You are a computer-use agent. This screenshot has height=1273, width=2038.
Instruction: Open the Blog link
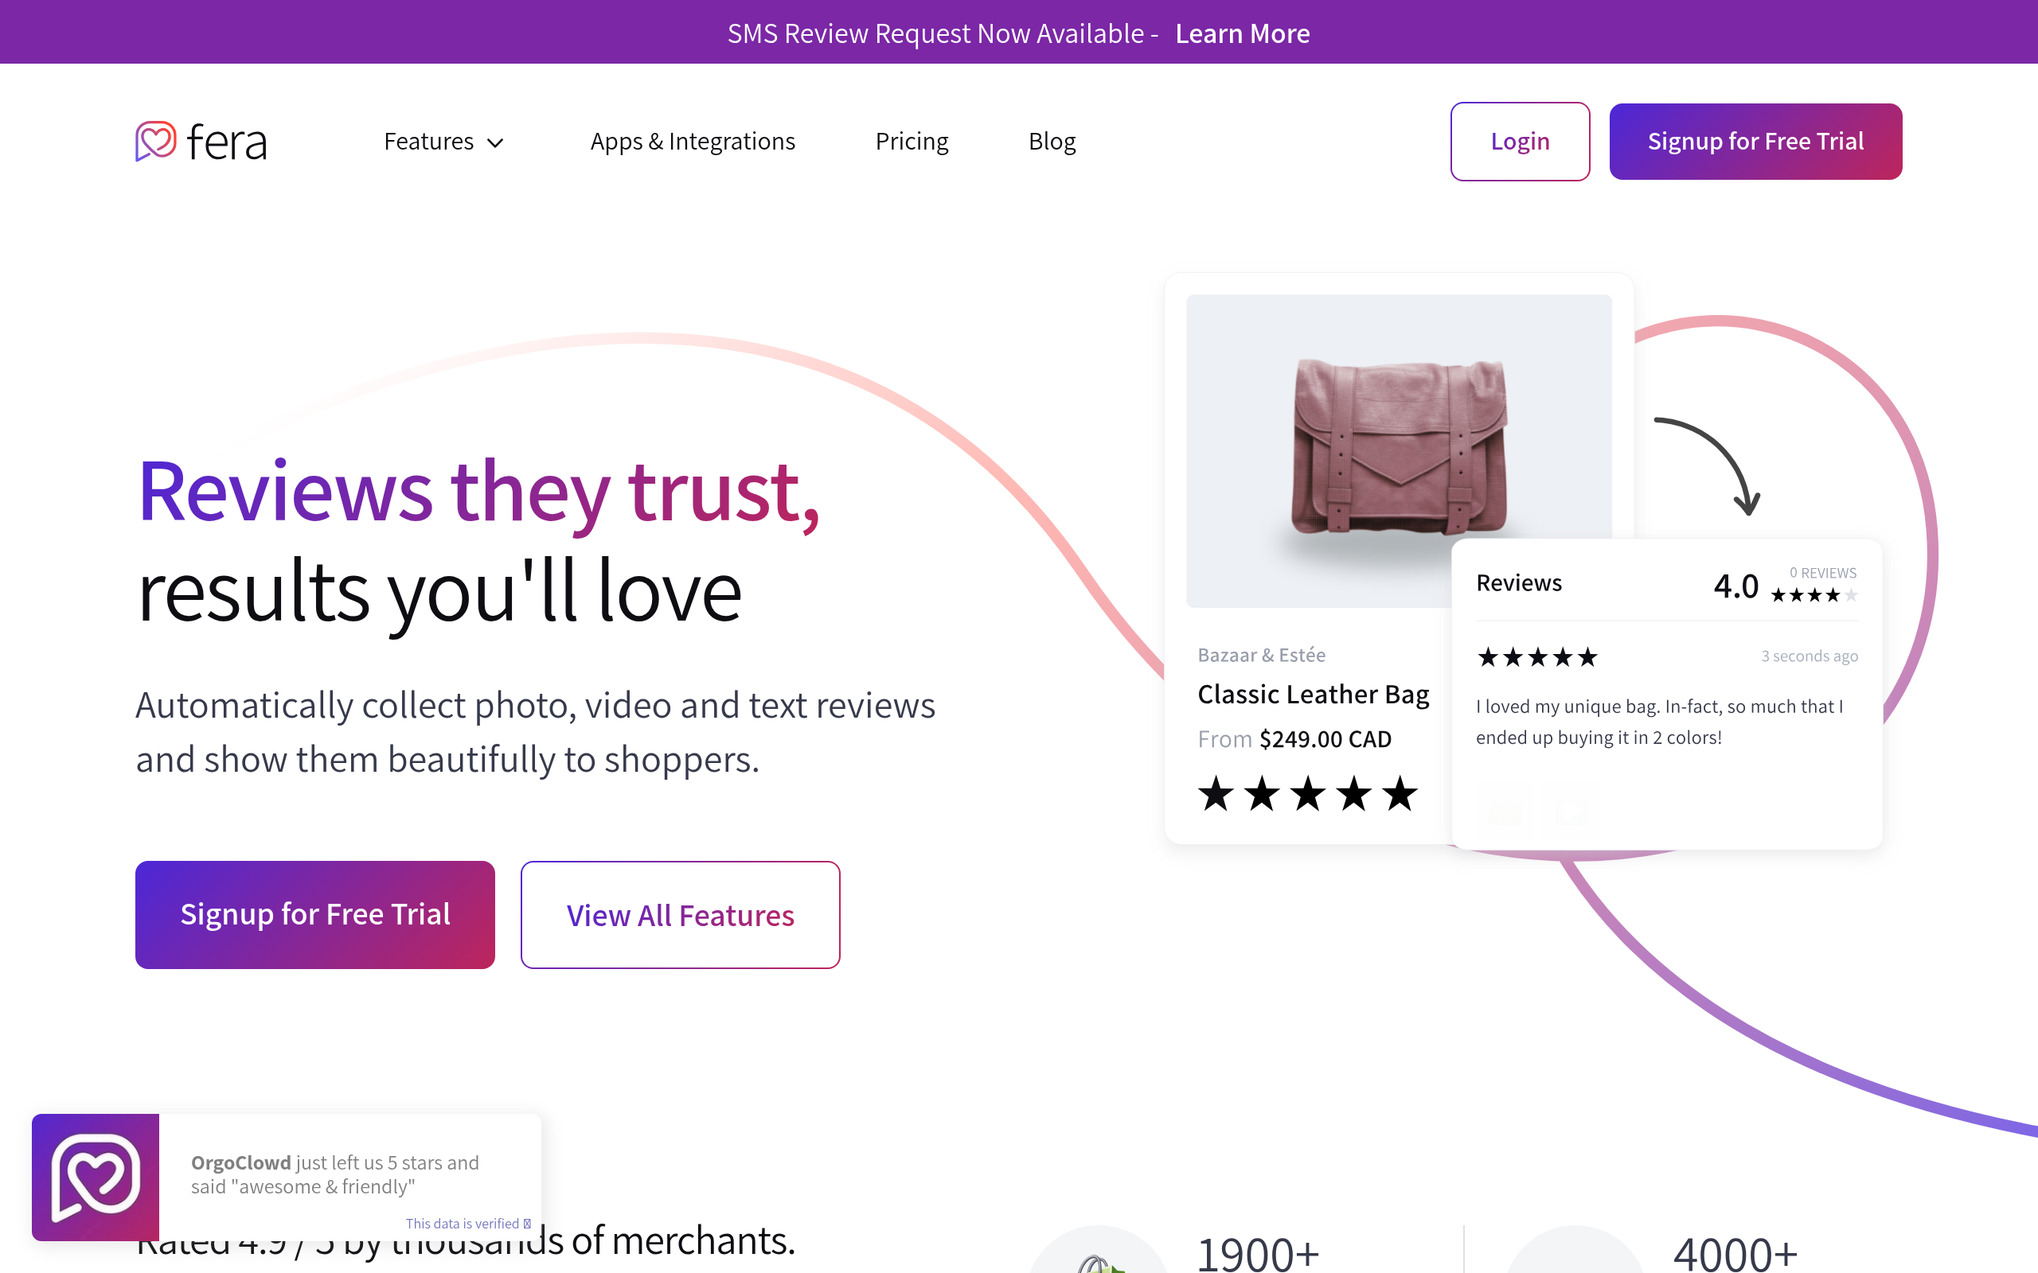1052,142
